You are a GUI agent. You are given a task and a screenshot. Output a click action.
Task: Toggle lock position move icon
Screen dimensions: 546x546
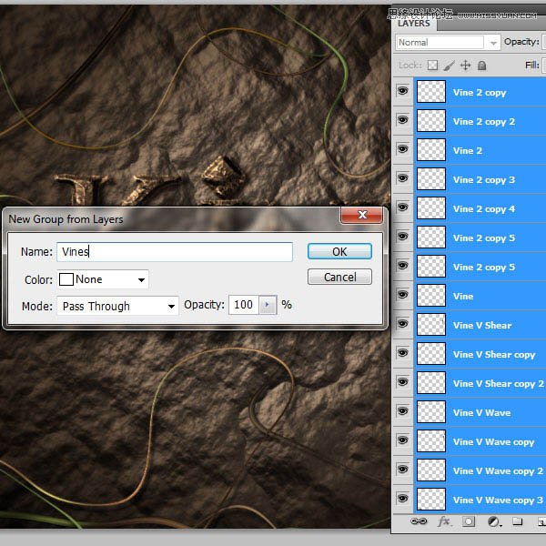point(465,66)
